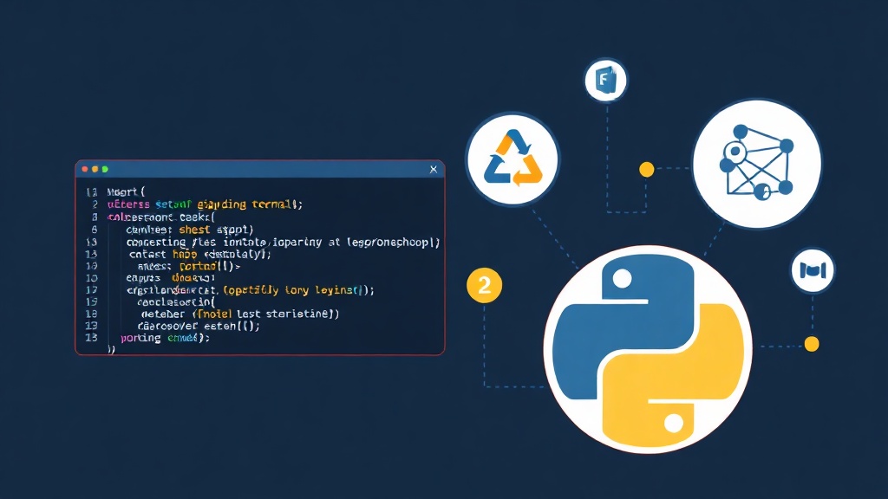Click the large Python logo circle

(x=648, y=349)
